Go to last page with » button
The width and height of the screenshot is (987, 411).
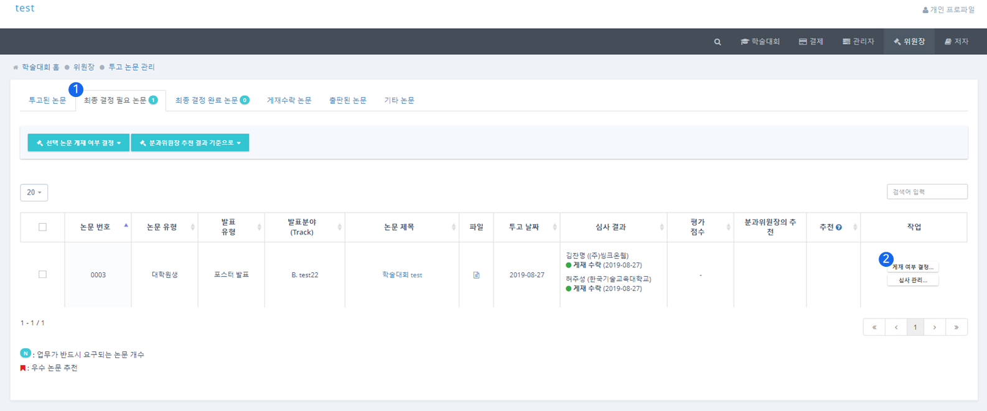957,327
